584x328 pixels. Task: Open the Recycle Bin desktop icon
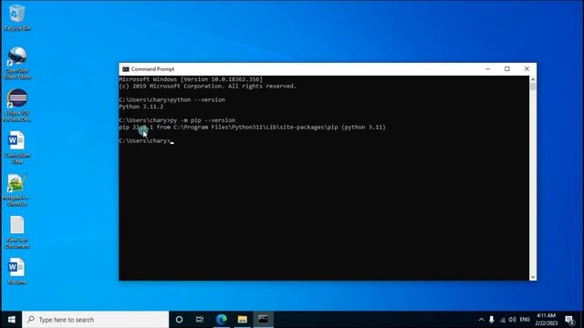point(17,18)
